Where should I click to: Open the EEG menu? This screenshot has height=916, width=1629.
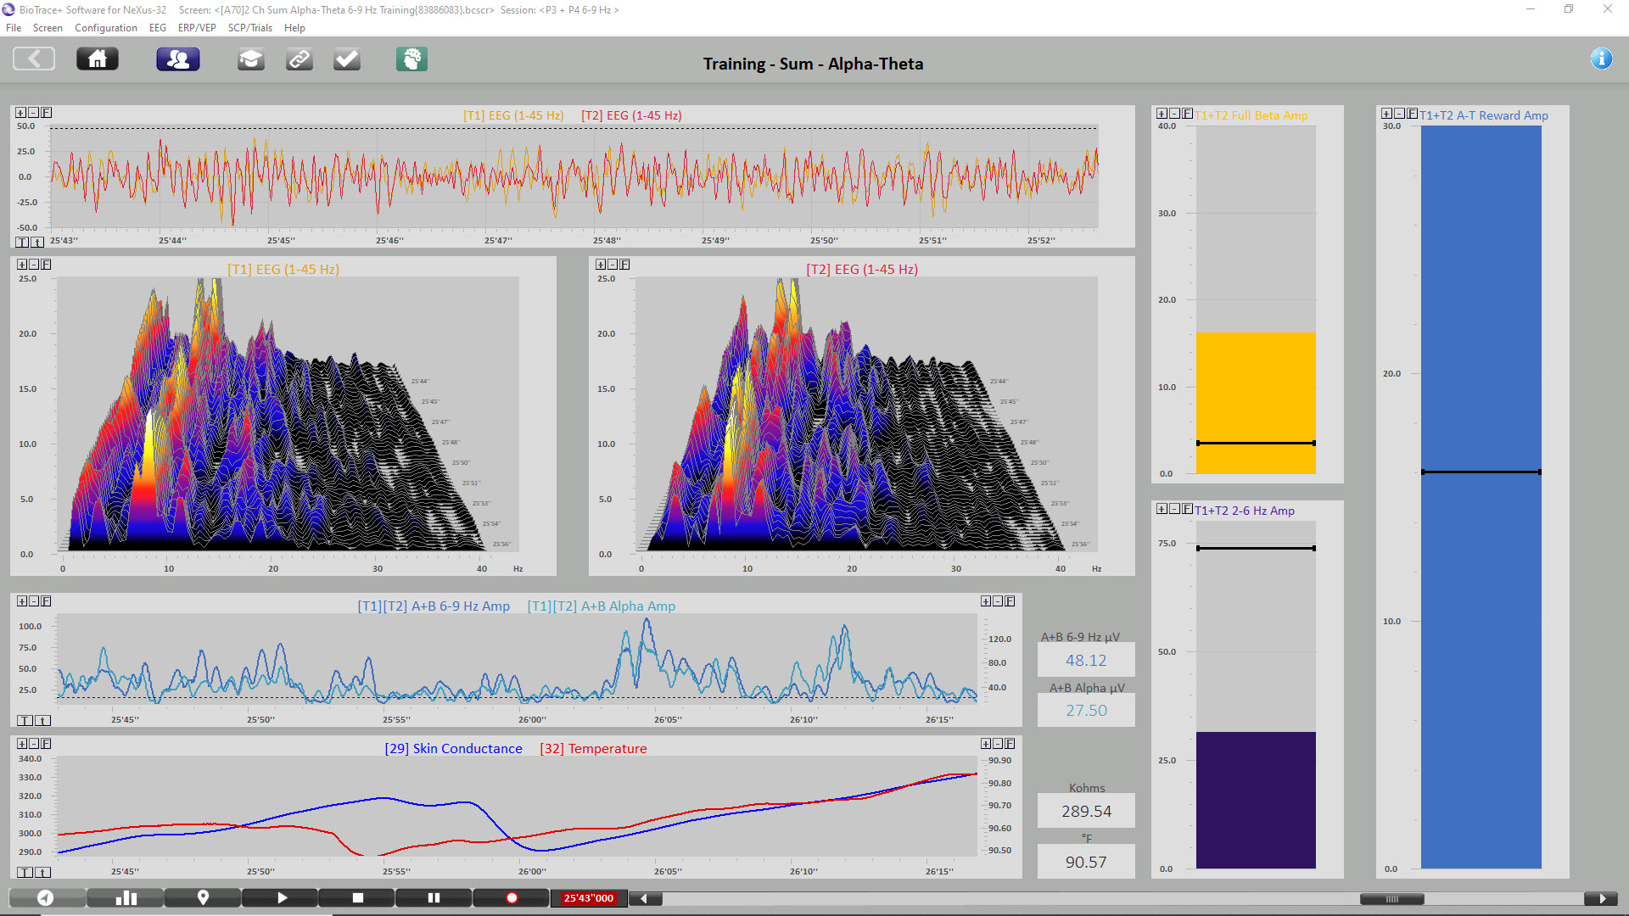tap(157, 28)
